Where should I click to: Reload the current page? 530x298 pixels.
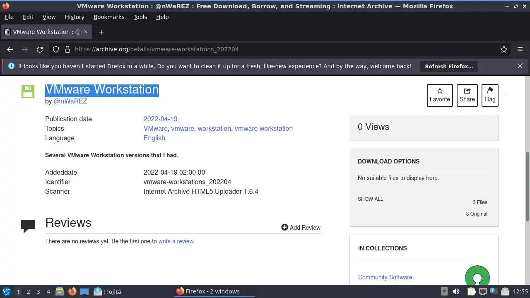[40, 49]
